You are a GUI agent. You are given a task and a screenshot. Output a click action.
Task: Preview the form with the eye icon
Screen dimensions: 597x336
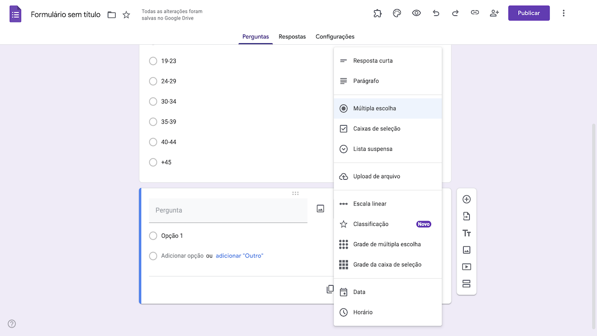point(417,13)
